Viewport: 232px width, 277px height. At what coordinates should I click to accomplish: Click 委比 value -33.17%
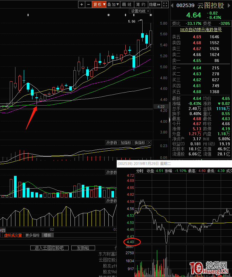pyautogui.click(x=193, y=23)
